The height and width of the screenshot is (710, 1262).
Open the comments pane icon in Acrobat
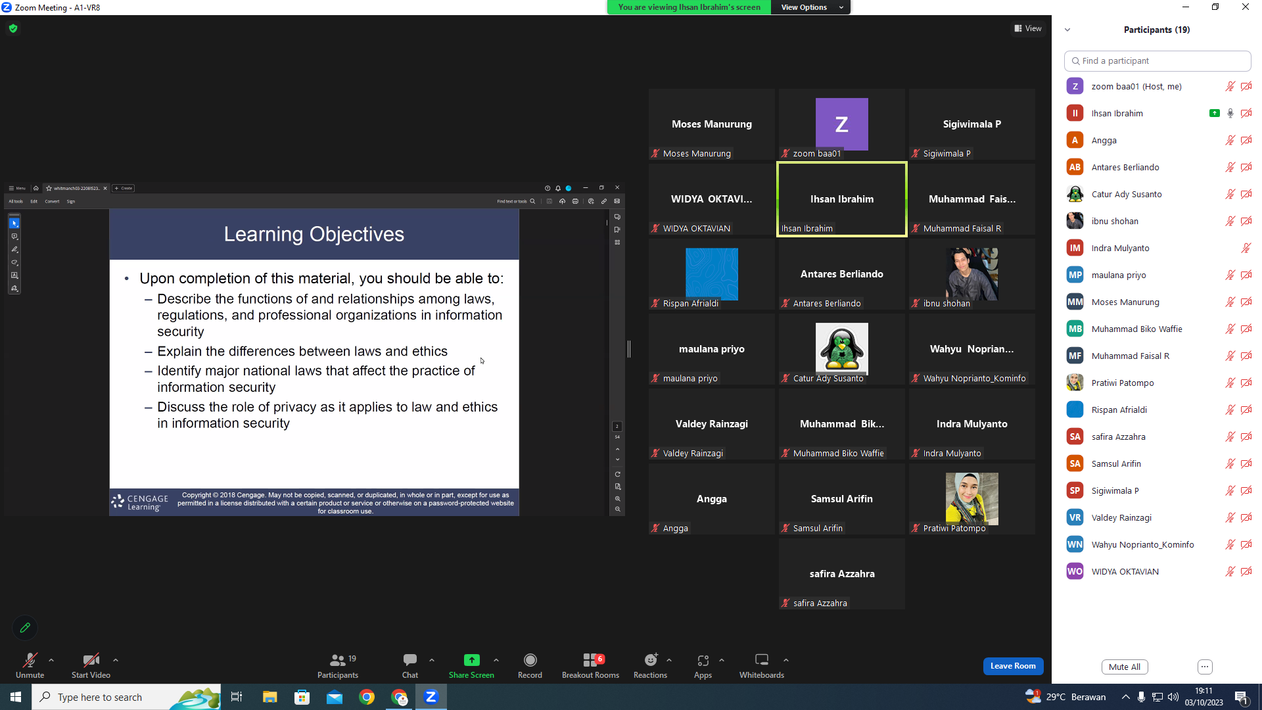pyautogui.click(x=617, y=217)
